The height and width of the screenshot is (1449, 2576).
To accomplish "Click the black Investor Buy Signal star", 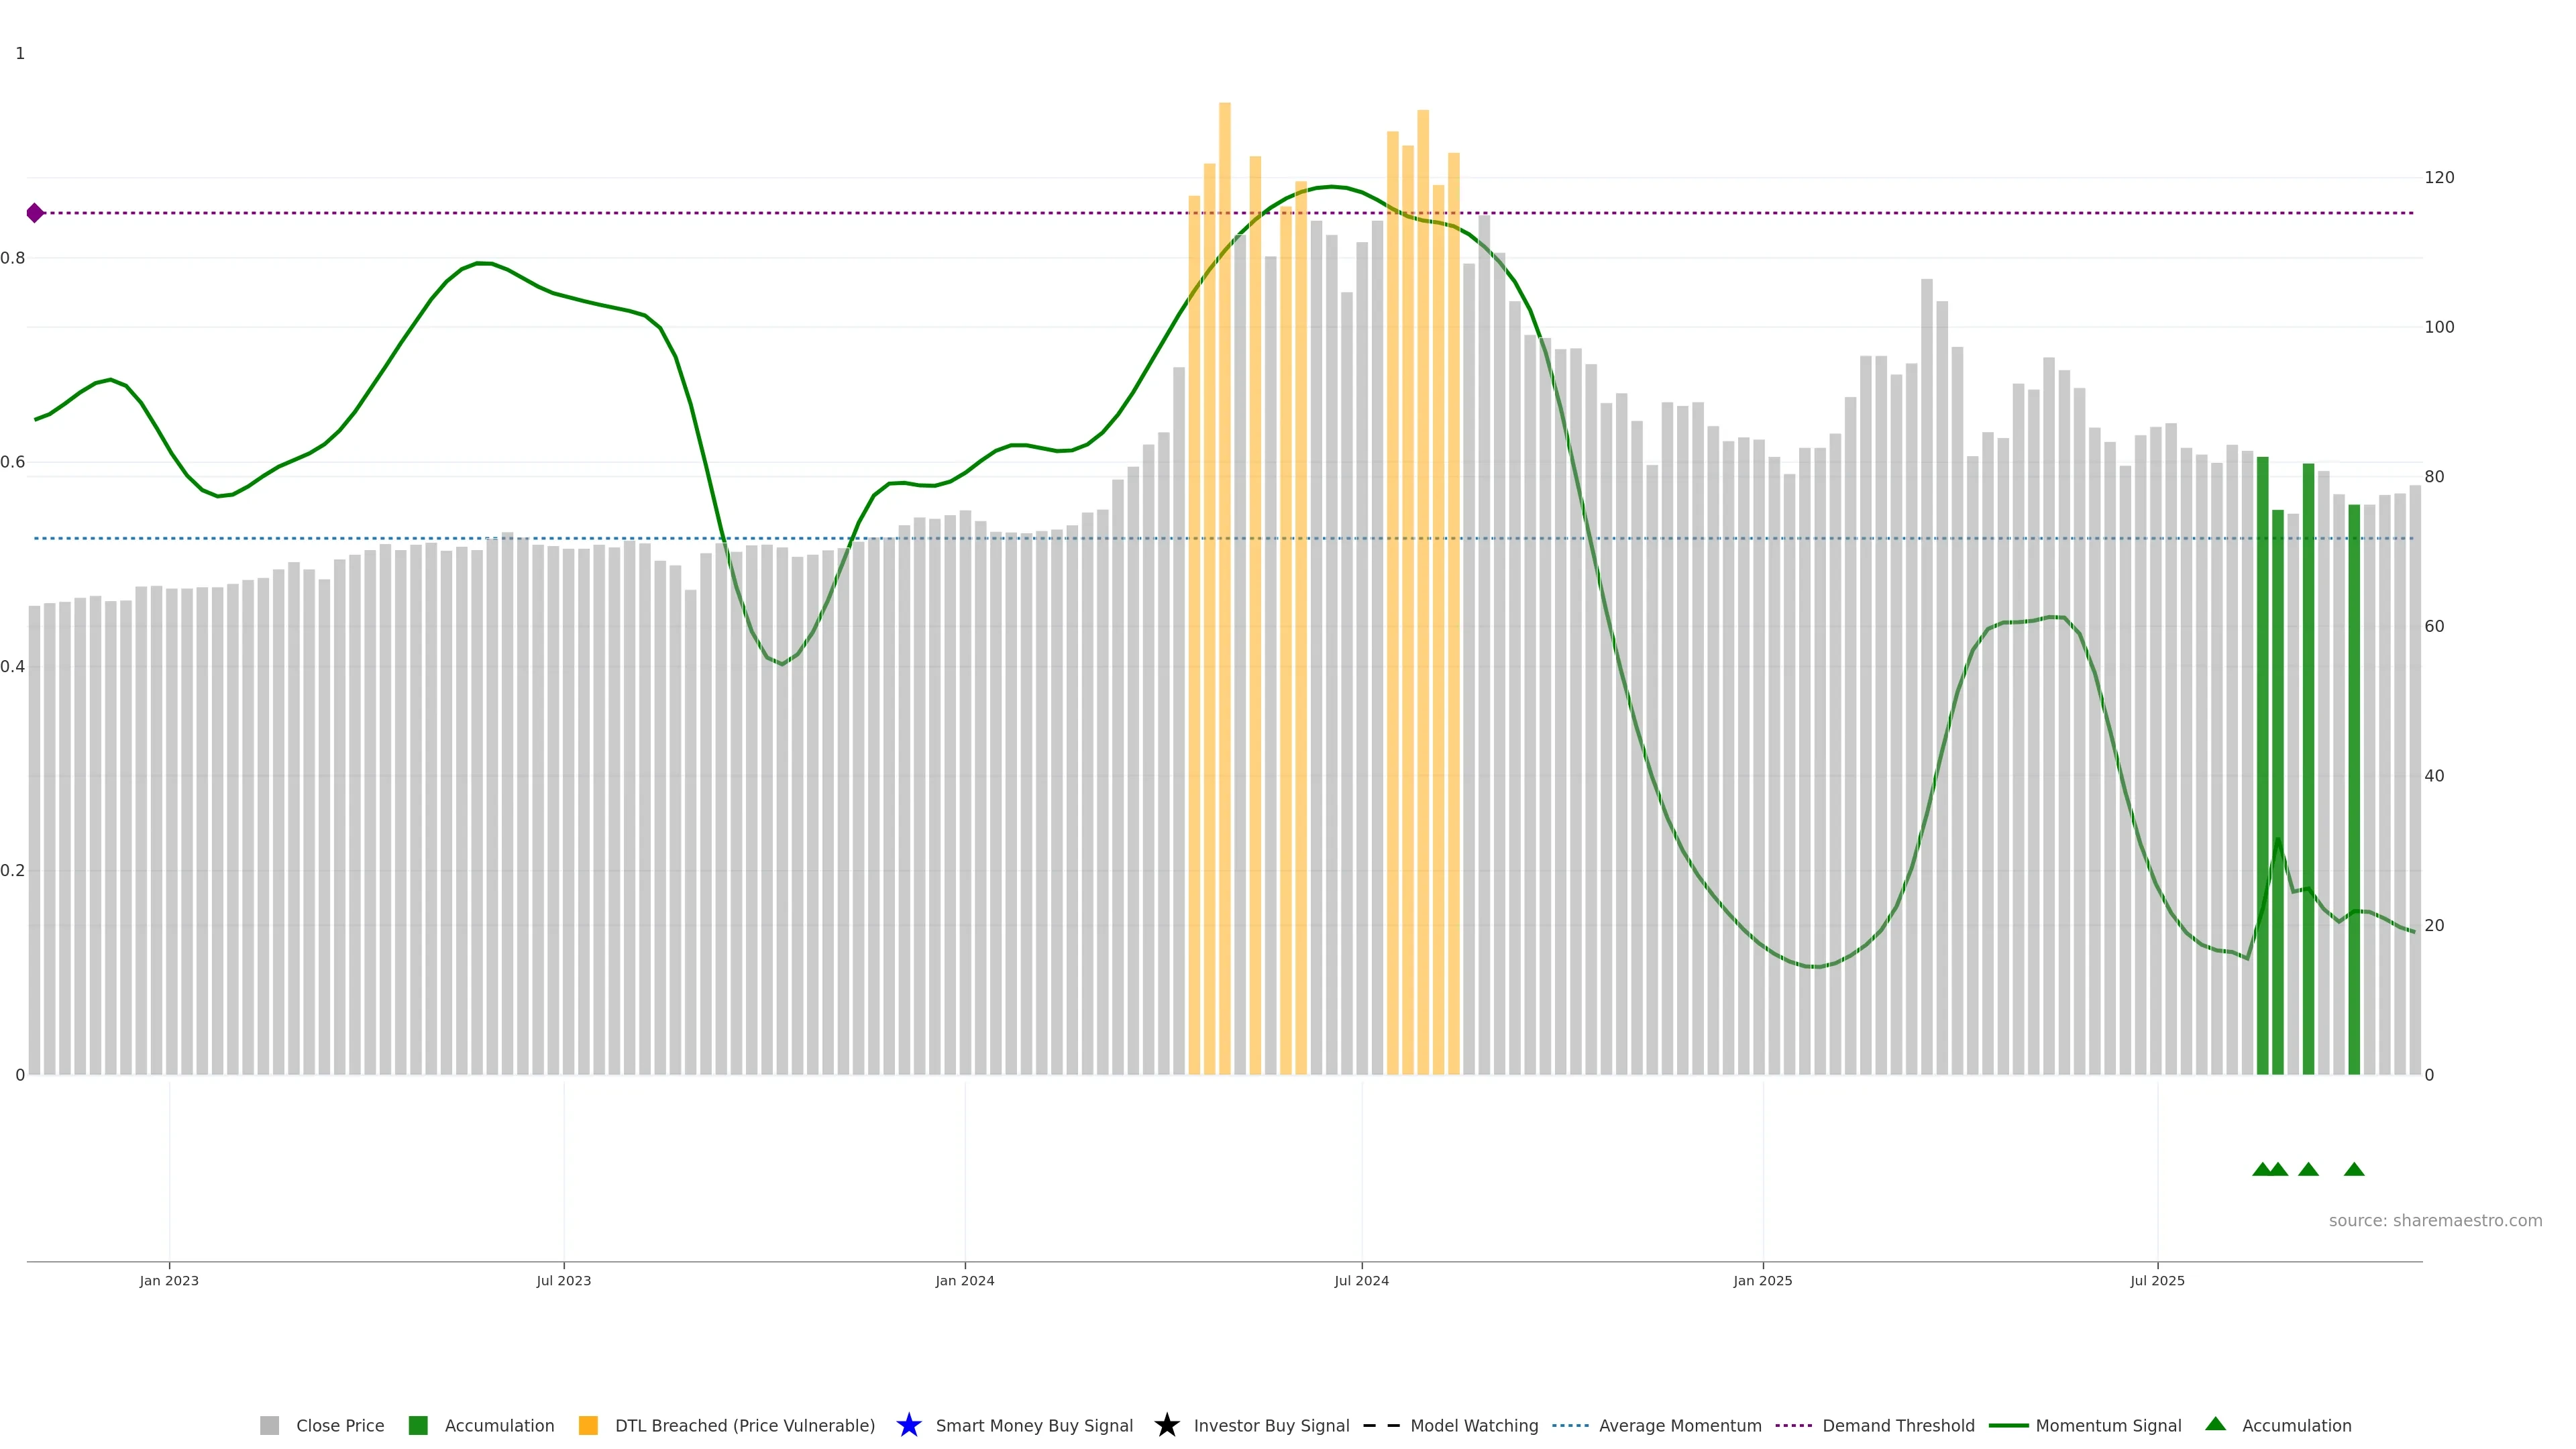I will click(1167, 1425).
